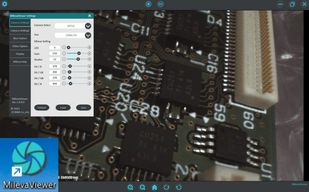Click the DG / R field showing 378
Image resolution: width=309 pixels, height=192 pixels.
coord(55,66)
